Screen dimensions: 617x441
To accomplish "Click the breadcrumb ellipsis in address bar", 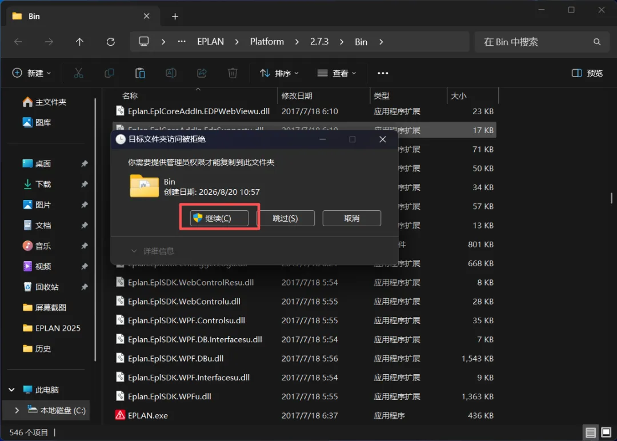I will coord(182,41).
